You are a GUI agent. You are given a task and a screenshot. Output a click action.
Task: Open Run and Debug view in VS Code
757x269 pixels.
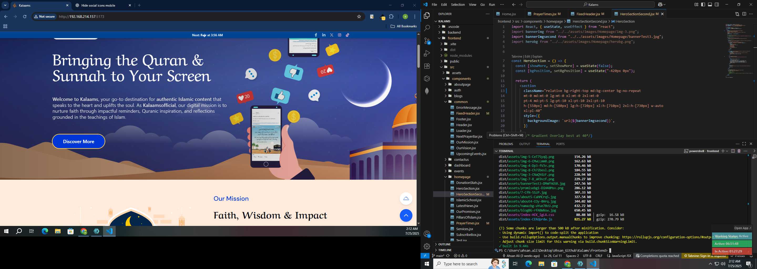(427, 53)
